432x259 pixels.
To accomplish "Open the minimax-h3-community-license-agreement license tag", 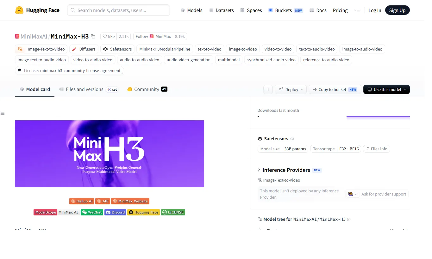I will pos(69,70).
